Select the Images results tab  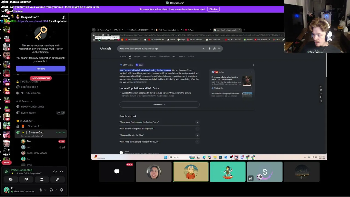(137, 56)
